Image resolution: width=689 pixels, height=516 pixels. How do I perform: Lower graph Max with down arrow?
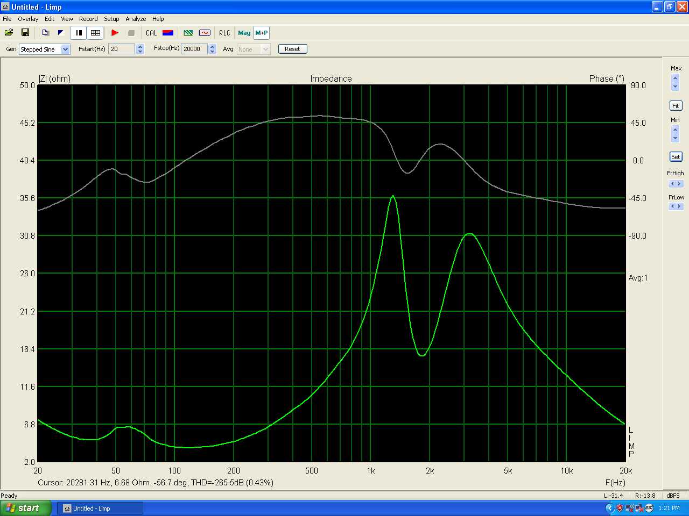[x=676, y=87]
